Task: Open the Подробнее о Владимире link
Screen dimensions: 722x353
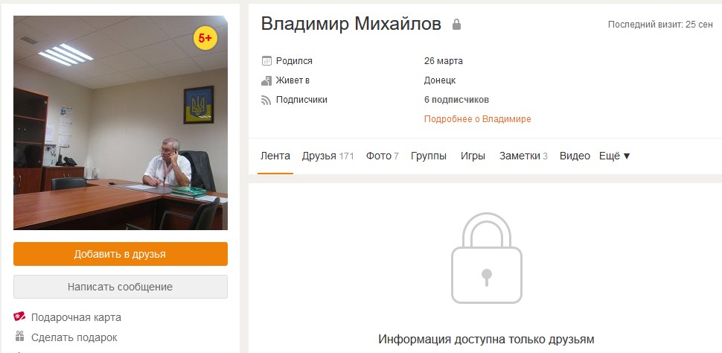Action: [x=478, y=119]
